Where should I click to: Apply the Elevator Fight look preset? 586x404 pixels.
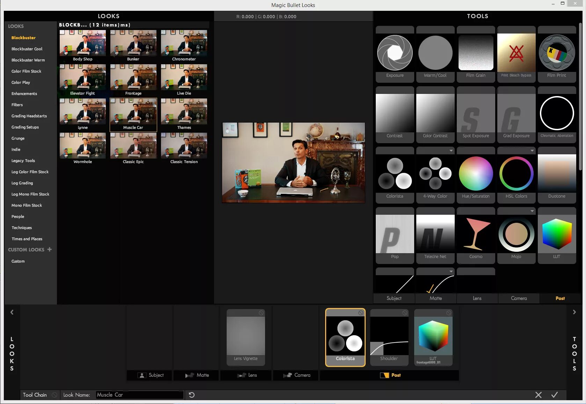[x=83, y=80]
